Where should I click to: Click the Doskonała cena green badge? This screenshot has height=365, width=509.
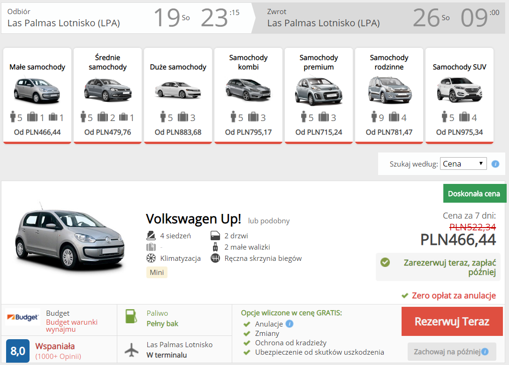point(474,194)
